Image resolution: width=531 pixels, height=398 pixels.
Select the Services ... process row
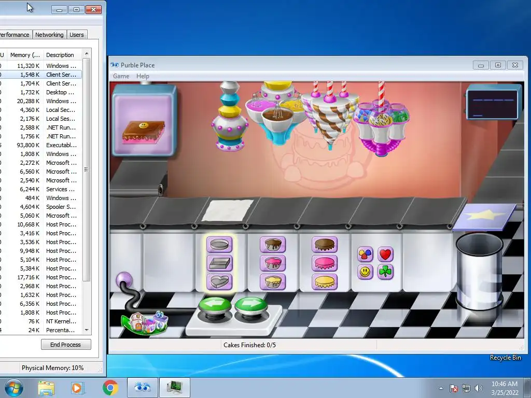click(x=40, y=189)
